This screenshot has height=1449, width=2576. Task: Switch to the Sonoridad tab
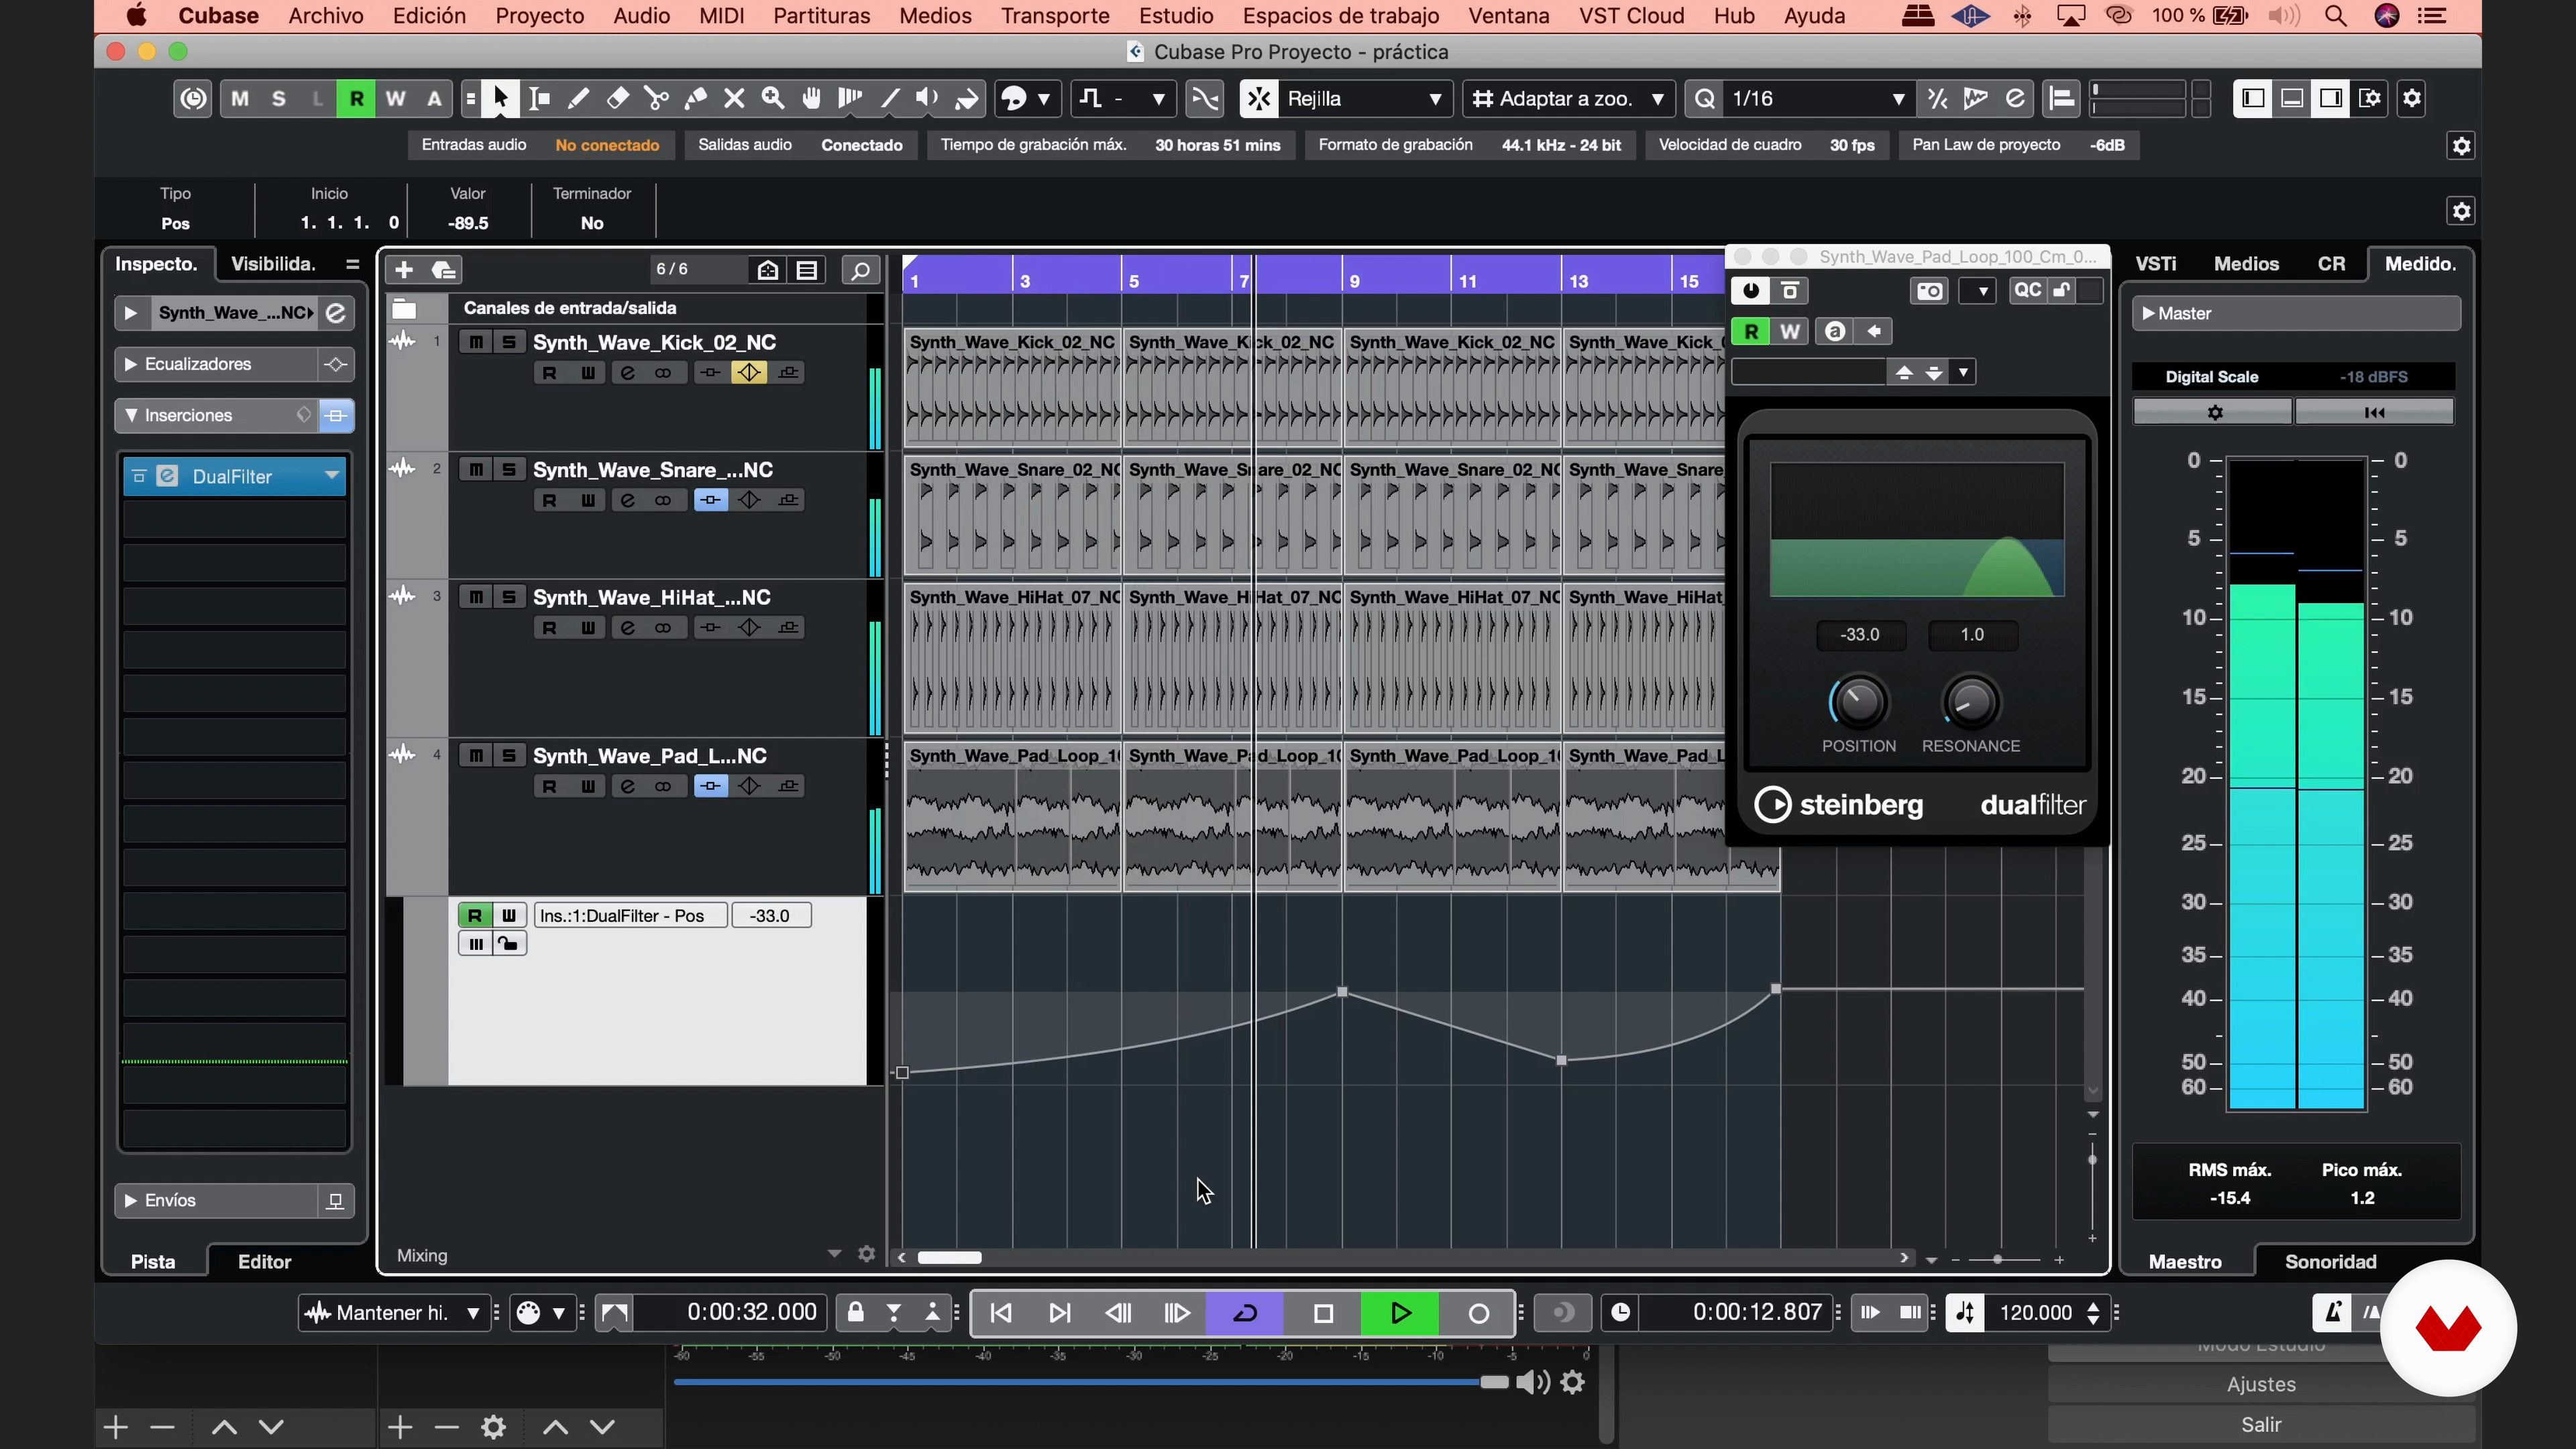pyautogui.click(x=2330, y=1262)
